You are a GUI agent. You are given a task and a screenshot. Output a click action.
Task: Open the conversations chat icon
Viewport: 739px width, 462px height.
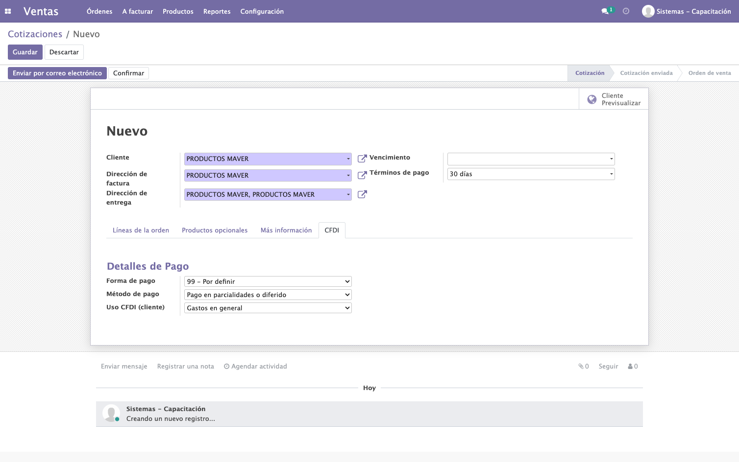pos(605,11)
